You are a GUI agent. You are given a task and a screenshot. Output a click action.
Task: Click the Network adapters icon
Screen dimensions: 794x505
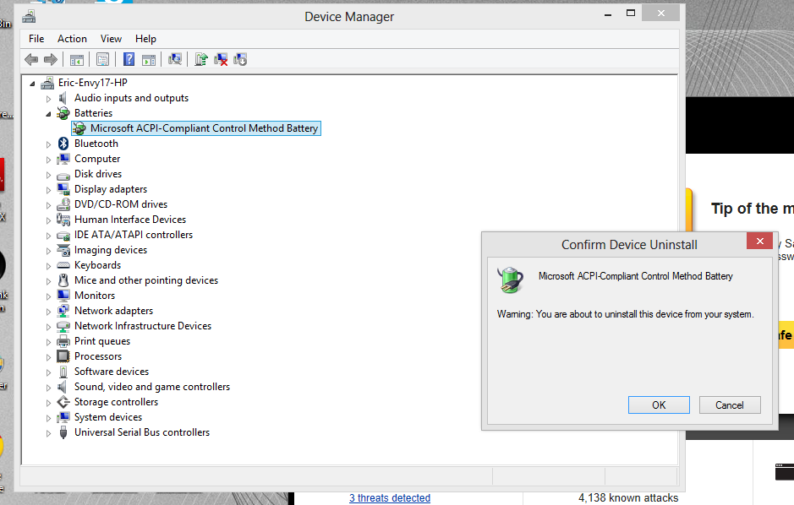click(63, 311)
